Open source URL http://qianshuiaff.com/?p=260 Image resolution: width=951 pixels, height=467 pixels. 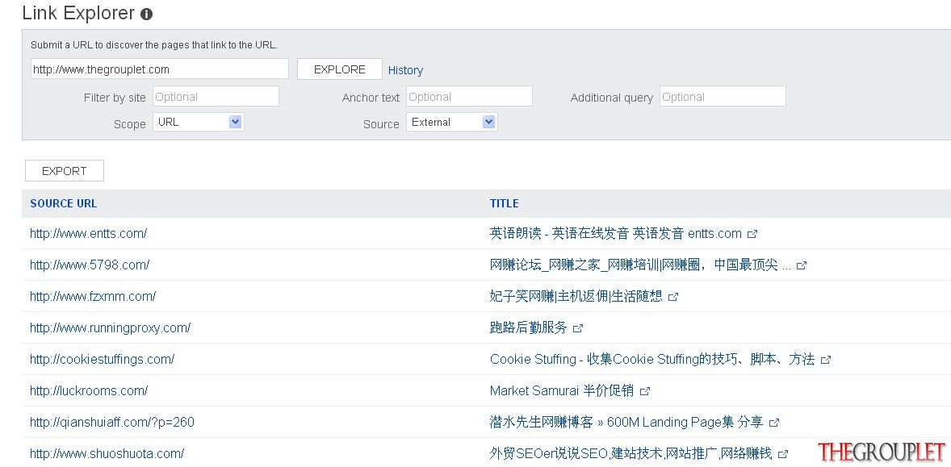pos(112,422)
